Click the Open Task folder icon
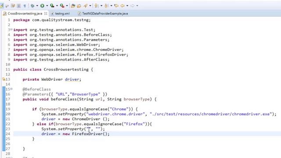This screenshot has height=158, width=281. tap(79, 6)
